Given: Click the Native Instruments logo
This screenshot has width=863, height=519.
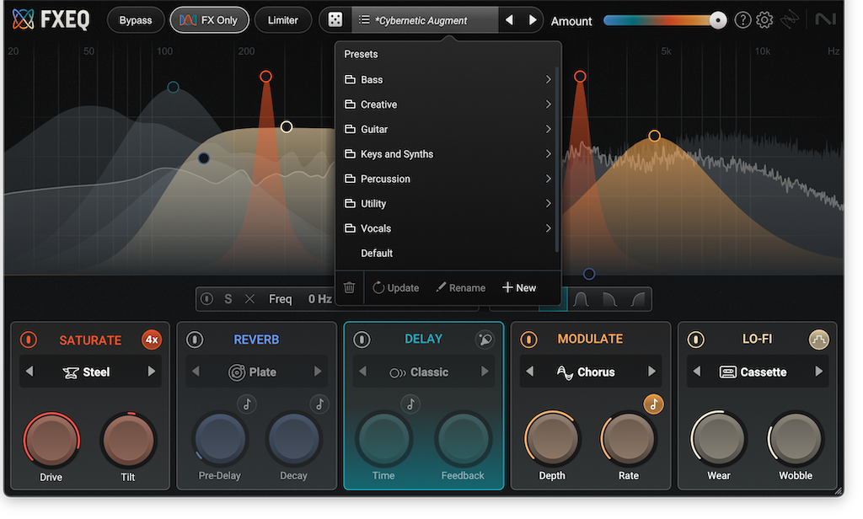Looking at the screenshot, I should (x=825, y=20).
